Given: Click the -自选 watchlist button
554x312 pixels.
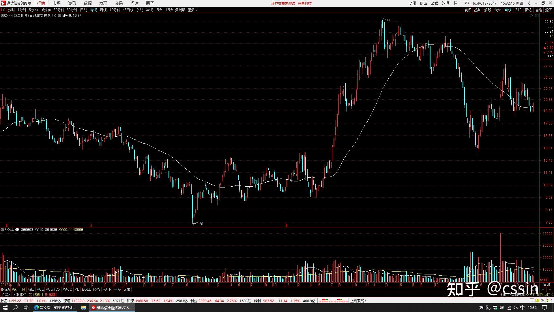Looking at the screenshot, I should [538, 10].
